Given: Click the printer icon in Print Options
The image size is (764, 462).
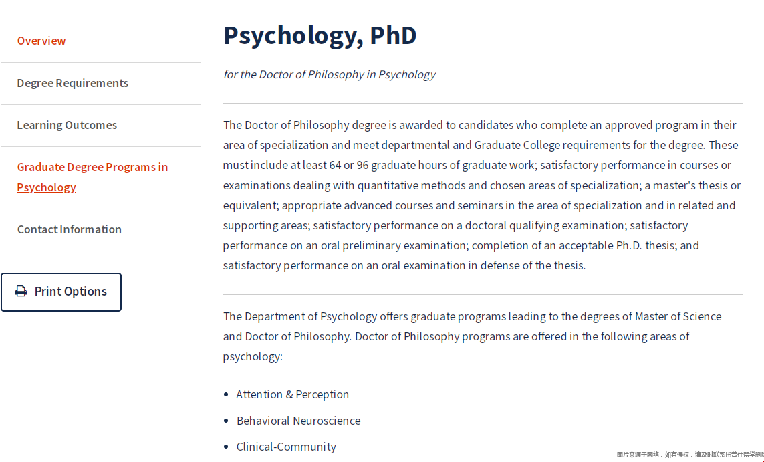Looking at the screenshot, I should click(21, 292).
